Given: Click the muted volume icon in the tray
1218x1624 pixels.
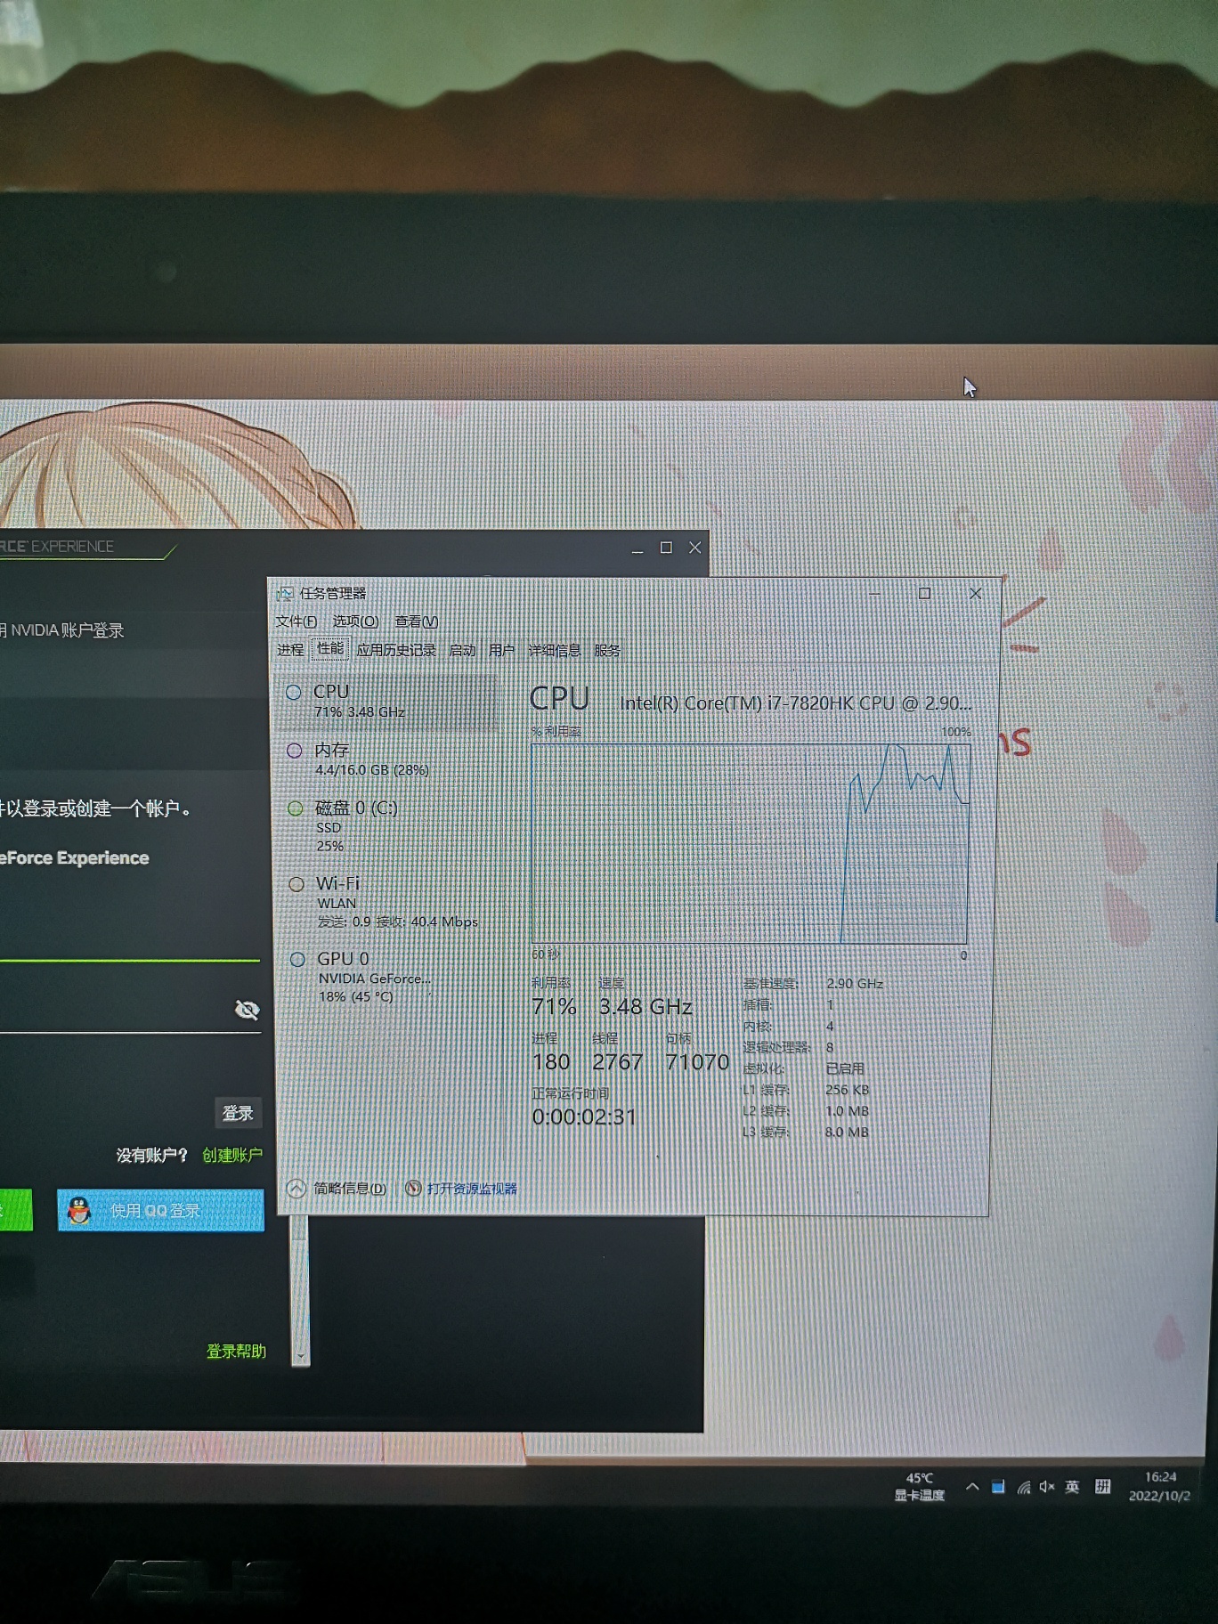Looking at the screenshot, I should [1047, 1487].
